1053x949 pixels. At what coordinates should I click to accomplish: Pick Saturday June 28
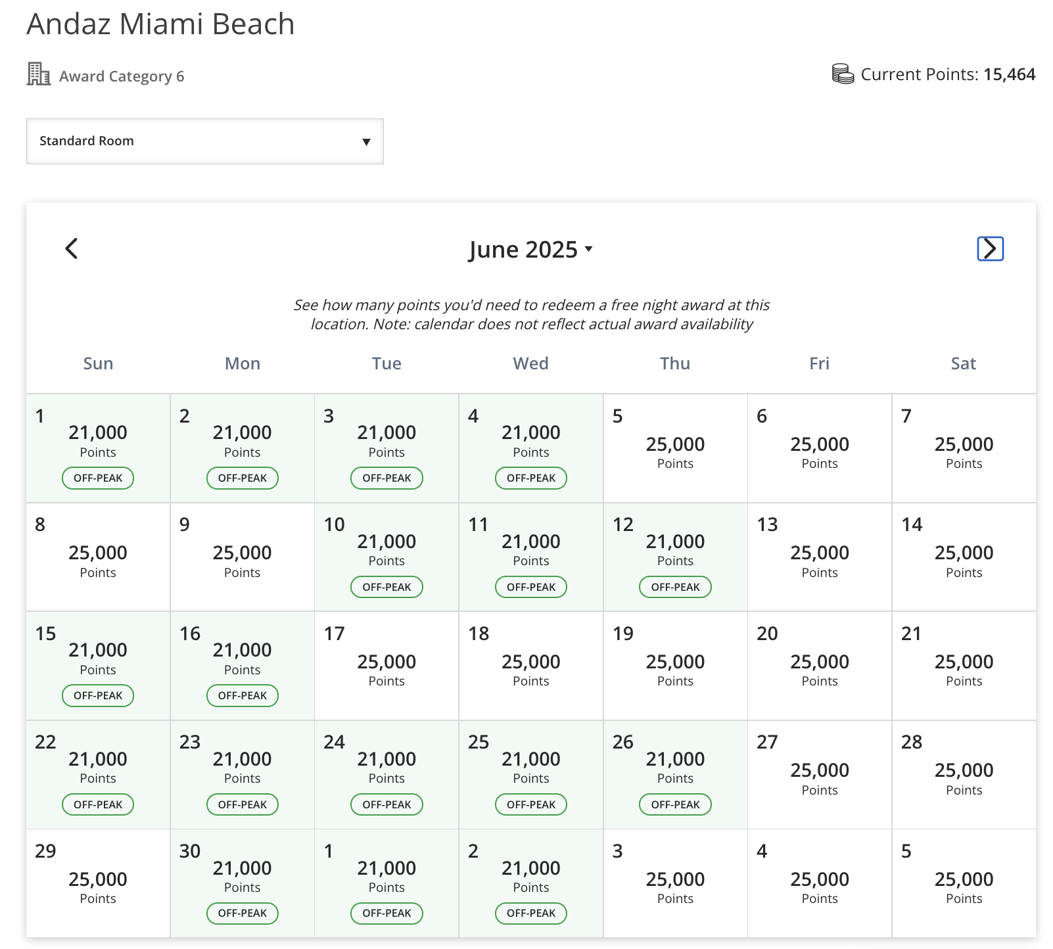click(964, 775)
